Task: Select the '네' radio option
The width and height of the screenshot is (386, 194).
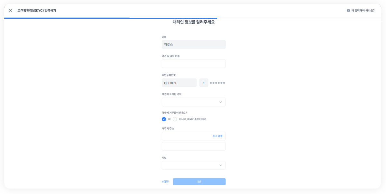Action: [164, 119]
